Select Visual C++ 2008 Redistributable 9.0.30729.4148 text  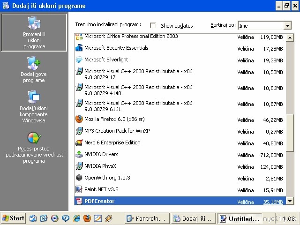pos(138,90)
